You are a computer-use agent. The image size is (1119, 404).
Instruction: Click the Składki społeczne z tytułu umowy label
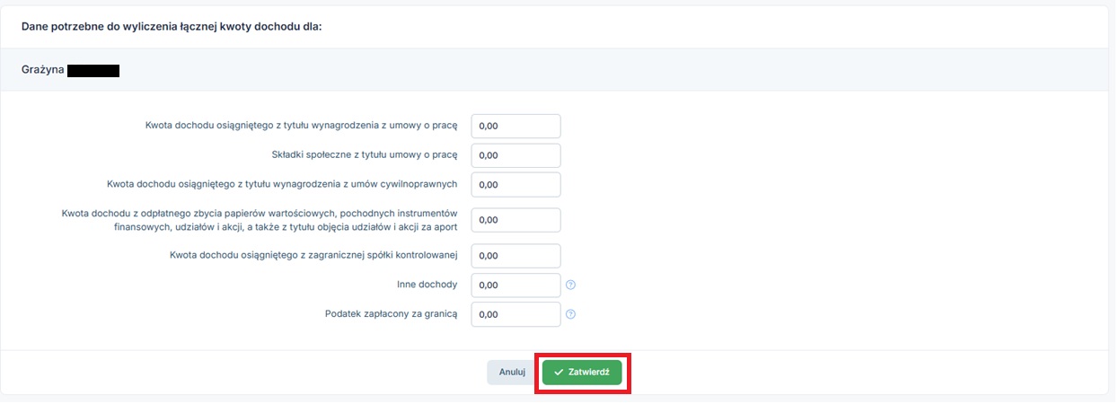(365, 155)
